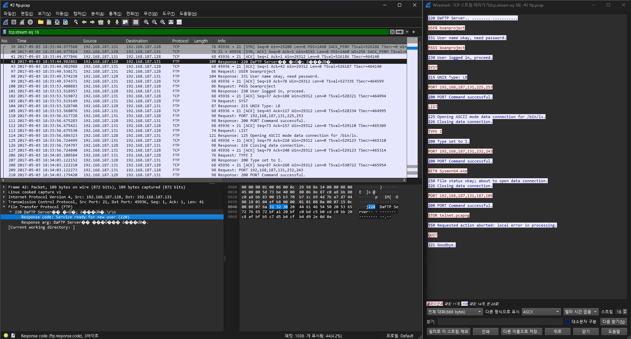Open the ASCII display format dropdown
The image size is (631, 339).
[x=541, y=312]
